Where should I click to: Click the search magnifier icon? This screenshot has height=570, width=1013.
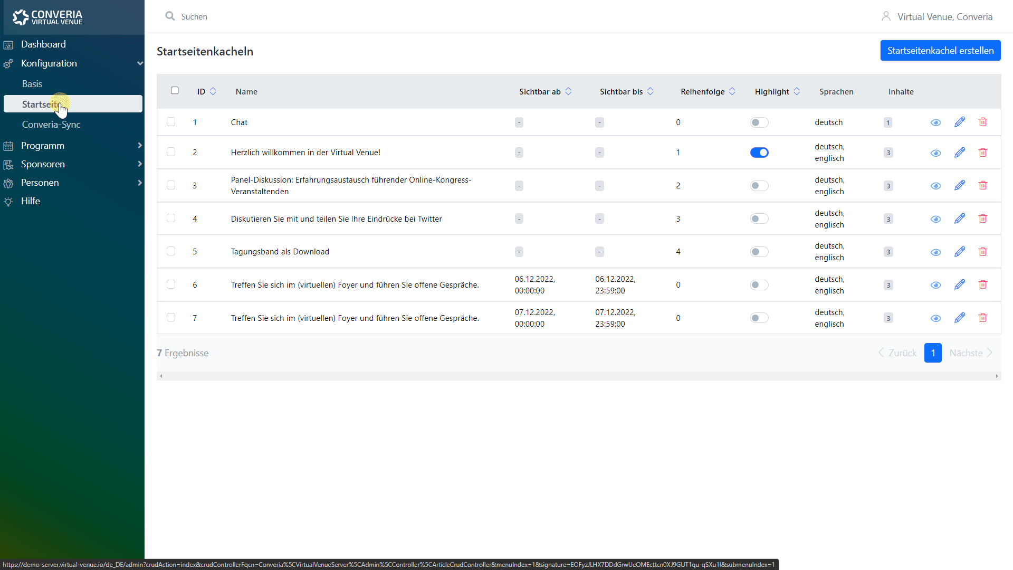click(170, 16)
